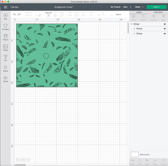Click the Canvas label in header
This screenshot has width=168, height=166.
coord(14,7)
